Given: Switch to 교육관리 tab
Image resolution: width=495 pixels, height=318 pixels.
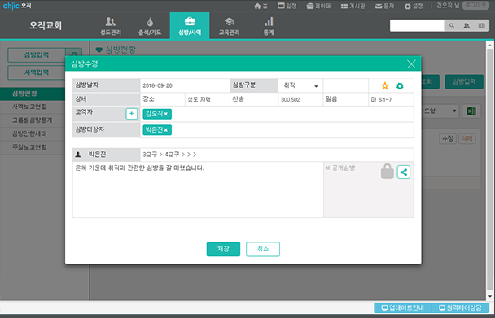Looking at the screenshot, I should pyautogui.click(x=230, y=26).
